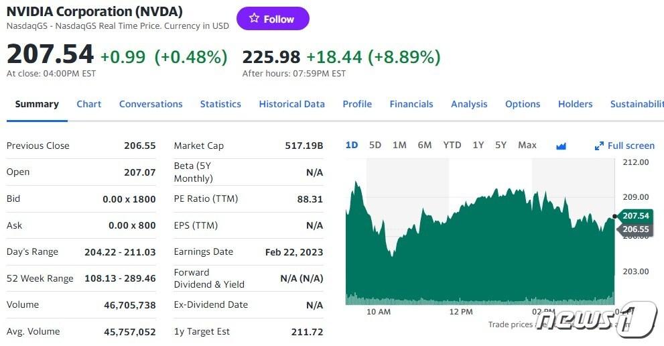Click the Summary tab
The height and width of the screenshot is (346, 664).
click(37, 104)
